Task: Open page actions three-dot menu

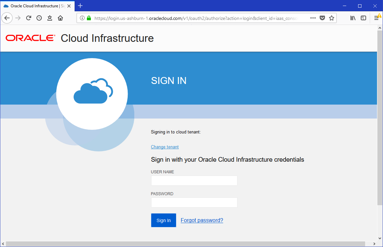Action: 313,18
